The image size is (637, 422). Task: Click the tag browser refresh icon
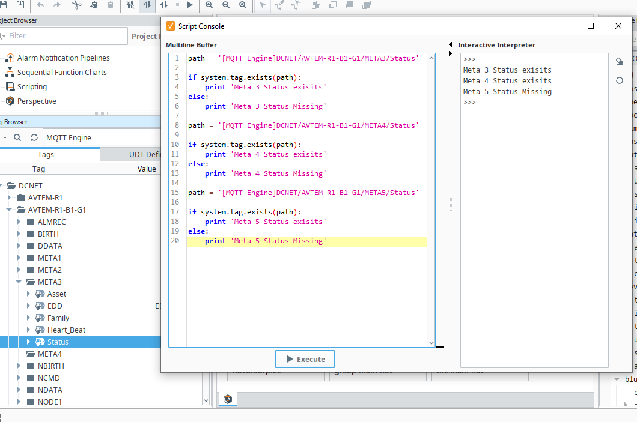point(34,137)
